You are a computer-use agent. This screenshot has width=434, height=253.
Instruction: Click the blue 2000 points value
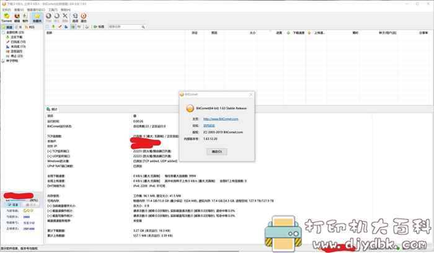(27, 217)
